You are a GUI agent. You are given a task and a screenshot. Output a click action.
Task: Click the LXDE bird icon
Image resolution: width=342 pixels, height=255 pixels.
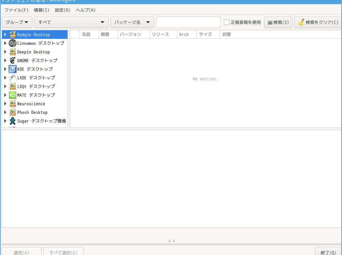[x=13, y=78]
